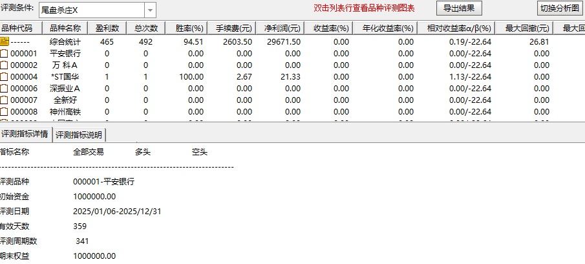Click *ST国华 fee value 2.67
The image size is (585, 264).
[244, 77]
